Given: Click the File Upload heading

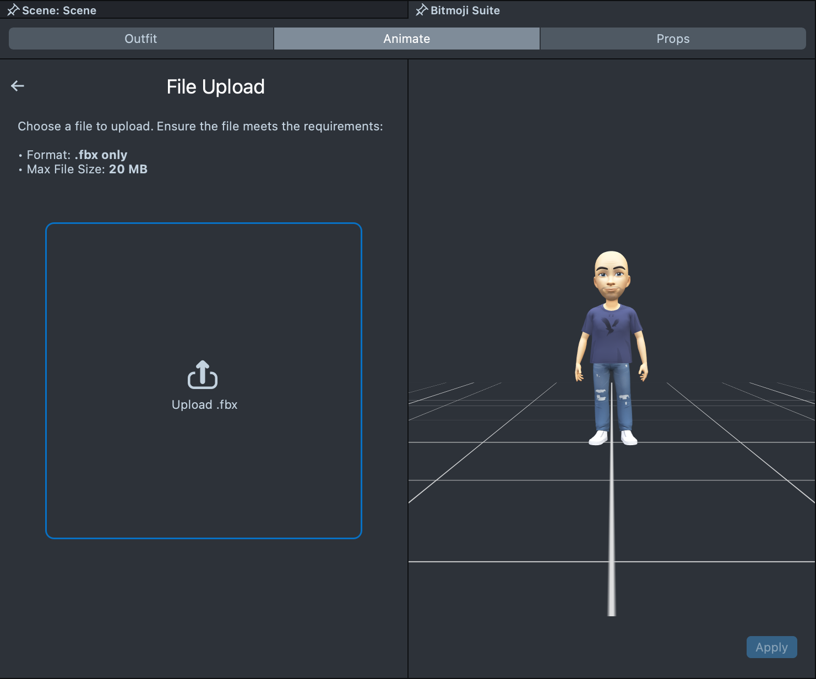Looking at the screenshot, I should coord(215,87).
